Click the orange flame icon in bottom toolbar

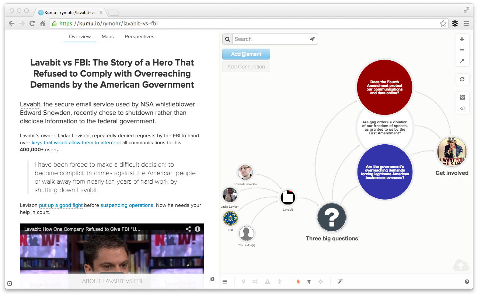(298, 282)
